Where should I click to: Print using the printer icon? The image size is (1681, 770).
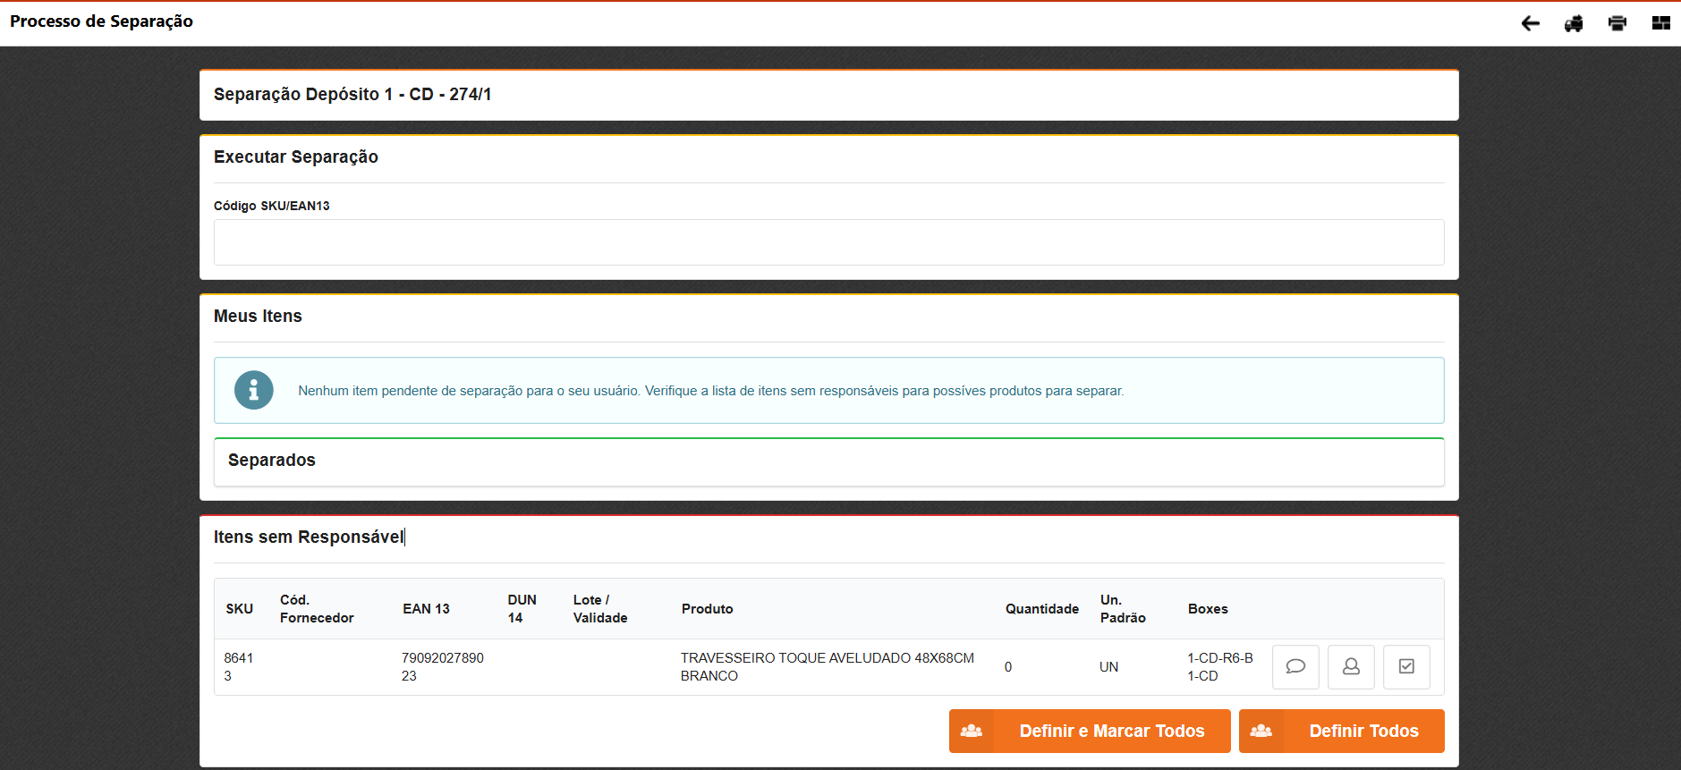tap(1617, 23)
